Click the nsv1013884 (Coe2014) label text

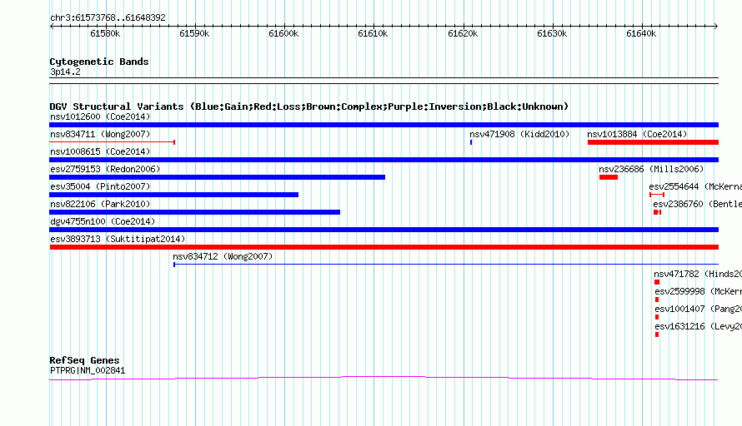637,134
